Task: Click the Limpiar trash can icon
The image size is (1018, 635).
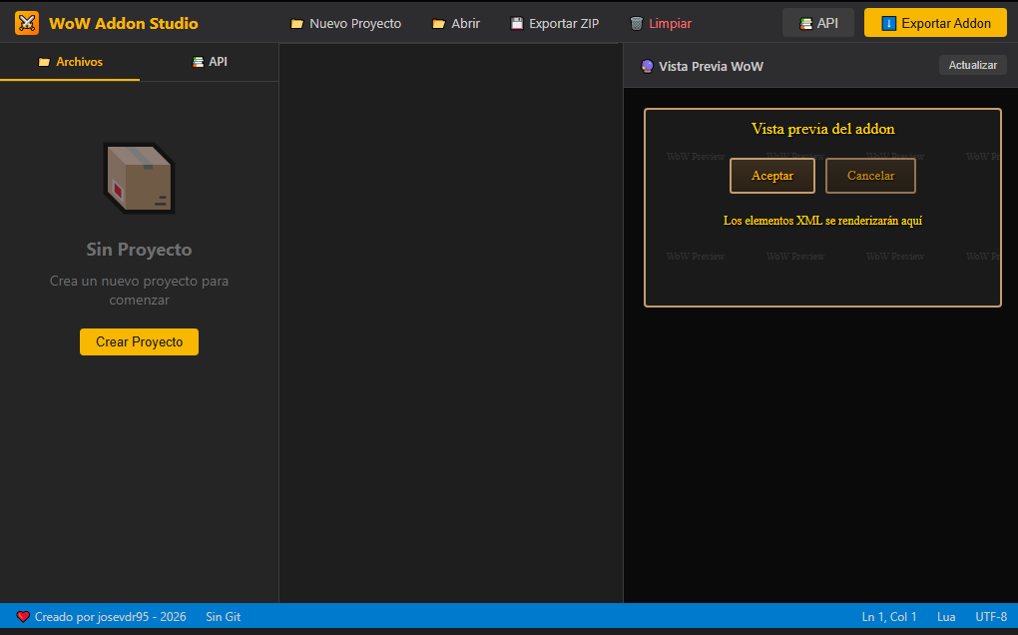Action: pos(636,24)
